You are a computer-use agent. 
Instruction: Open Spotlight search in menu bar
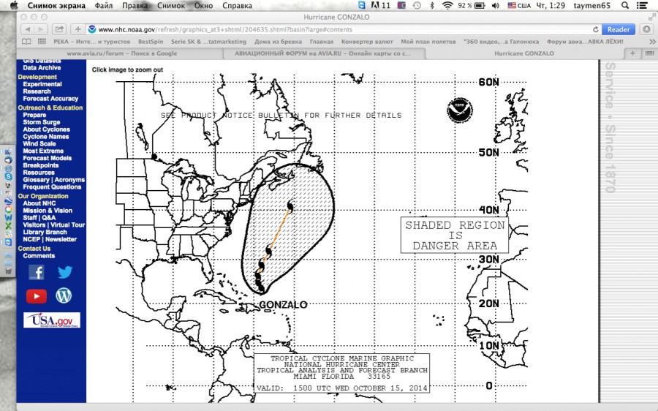625,5
